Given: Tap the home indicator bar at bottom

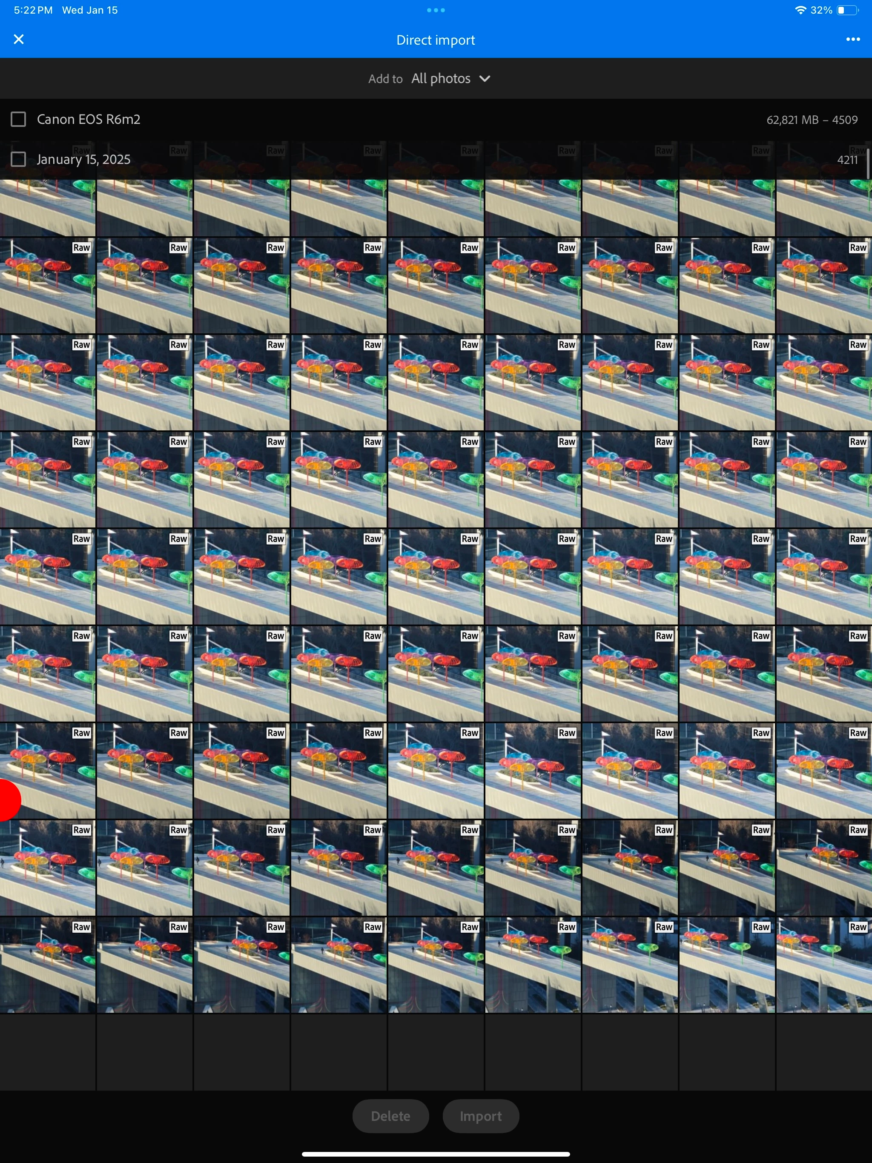Looking at the screenshot, I should click(436, 1154).
